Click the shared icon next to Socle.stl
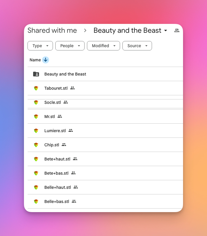The height and width of the screenshot is (236, 207). click(66, 102)
